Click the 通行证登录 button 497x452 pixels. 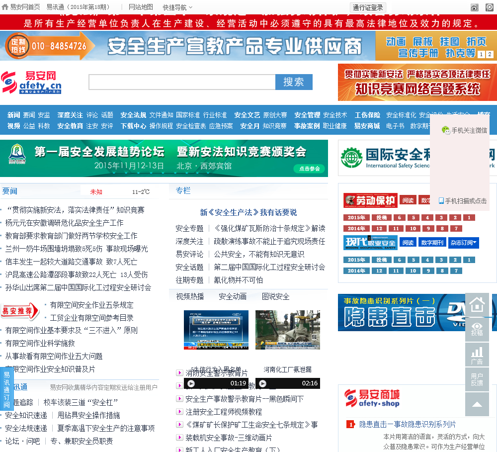coord(368,7)
